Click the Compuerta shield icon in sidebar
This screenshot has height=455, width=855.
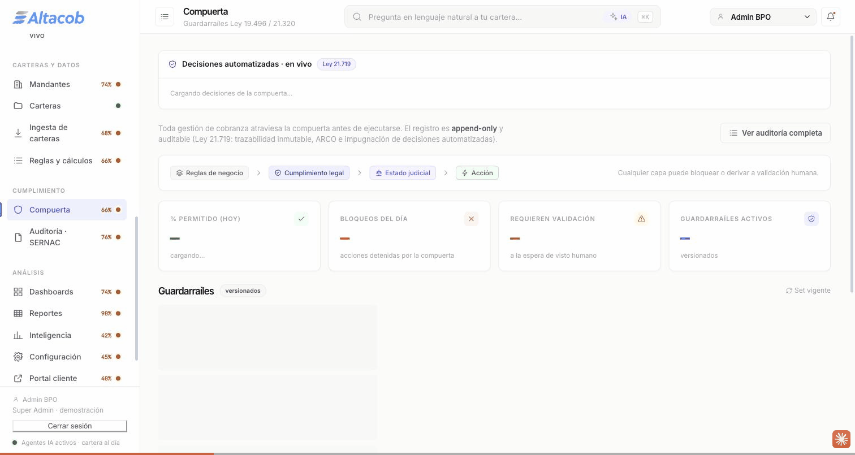click(18, 210)
